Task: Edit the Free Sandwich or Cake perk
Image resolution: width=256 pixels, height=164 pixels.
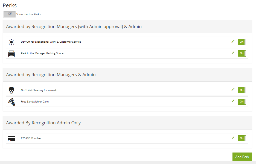Action: pyautogui.click(x=233, y=101)
